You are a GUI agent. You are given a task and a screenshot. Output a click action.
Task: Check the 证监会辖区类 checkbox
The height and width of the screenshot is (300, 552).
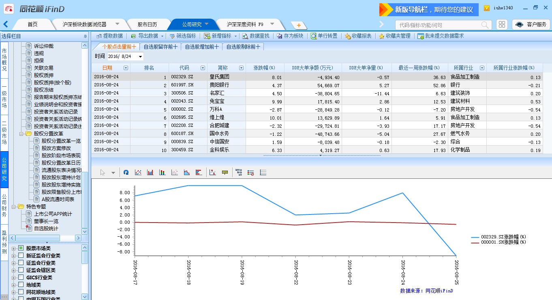click(21, 270)
